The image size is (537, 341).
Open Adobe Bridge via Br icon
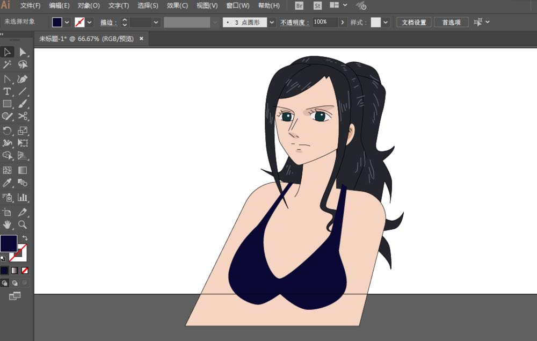click(299, 5)
